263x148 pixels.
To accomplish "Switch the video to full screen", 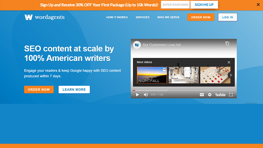I will pos(231,95).
